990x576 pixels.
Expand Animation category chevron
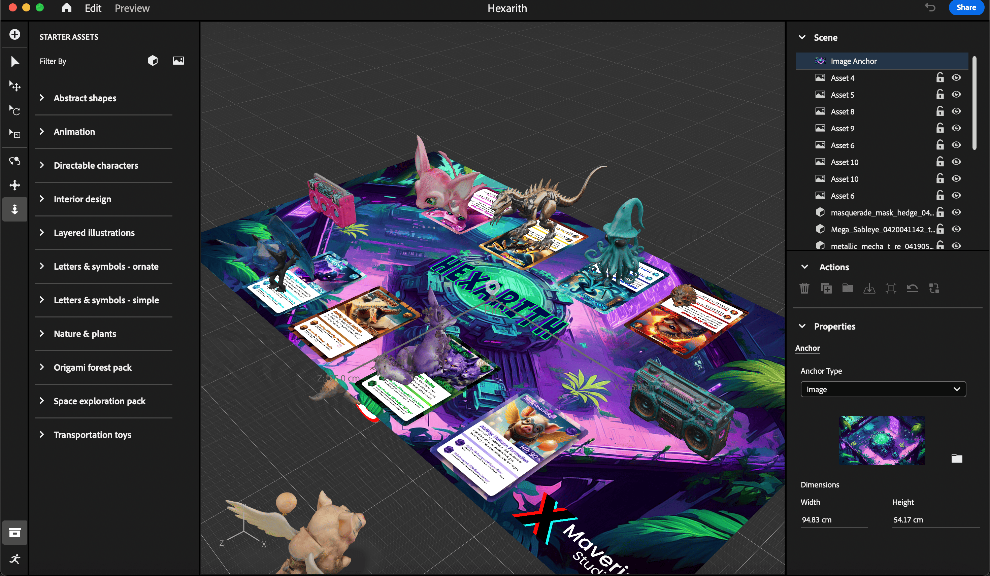42,132
